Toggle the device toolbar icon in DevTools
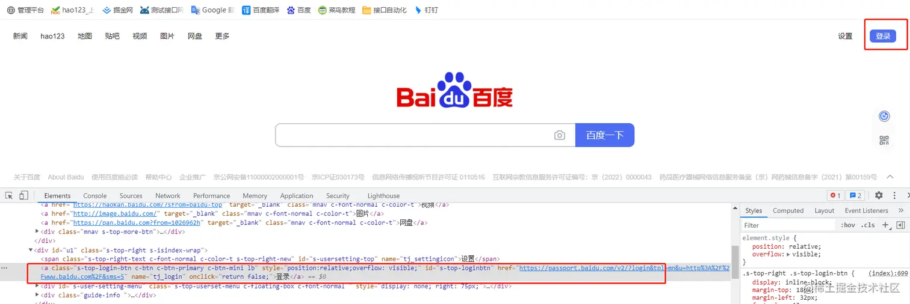910x304 pixels. tap(23, 196)
